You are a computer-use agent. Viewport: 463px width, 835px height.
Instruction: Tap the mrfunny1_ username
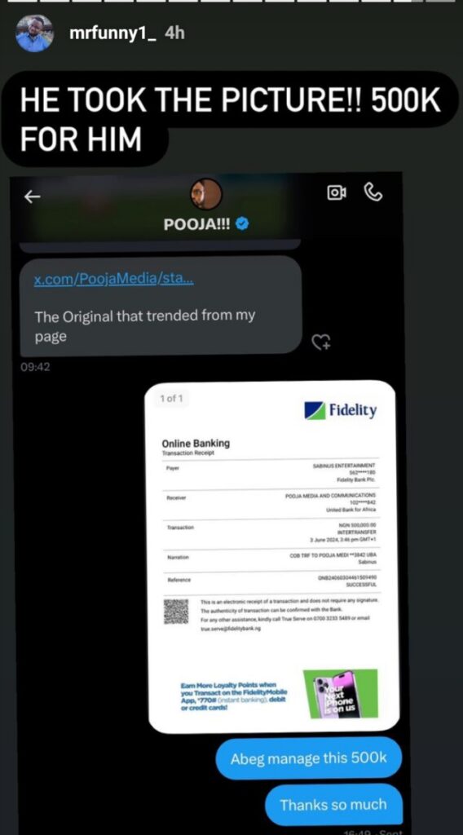point(112,33)
